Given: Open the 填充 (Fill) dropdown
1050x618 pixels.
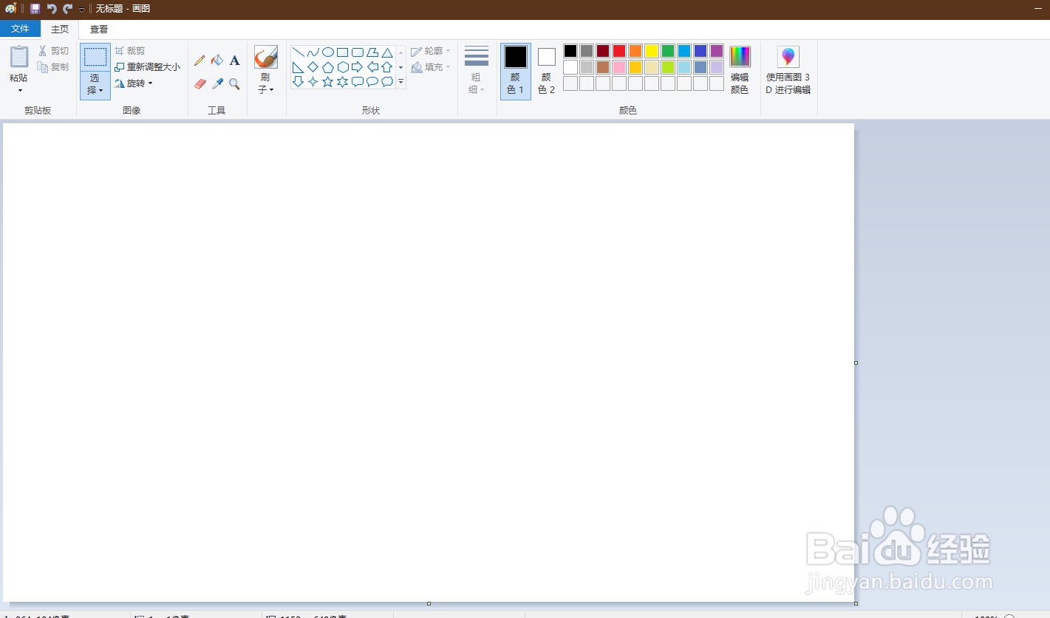Looking at the screenshot, I should click(x=431, y=67).
